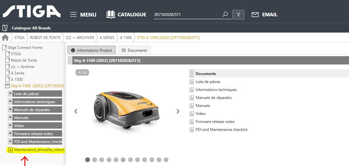Click the robot mower product image
This screenshot has height=166, width=349.
click(x=126, y=110)
